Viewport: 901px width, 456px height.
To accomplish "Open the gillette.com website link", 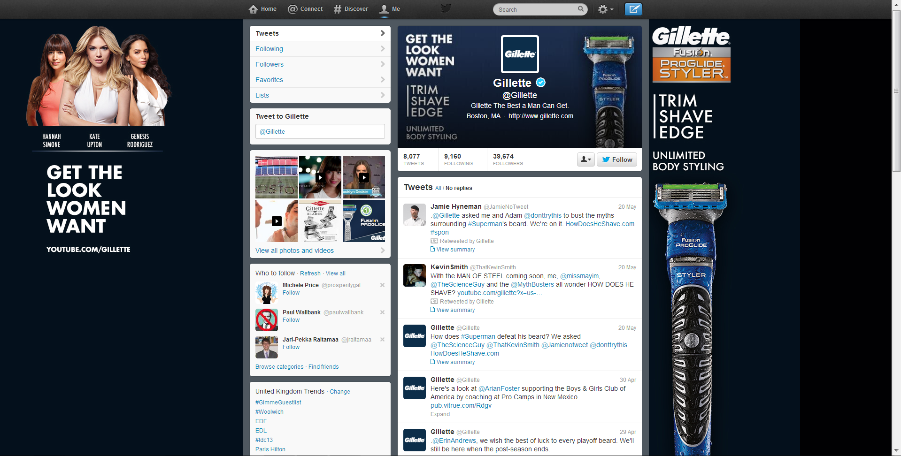I will (541, 116).
